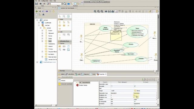This screenshot has width=194, height=109.
Task: Take diagram snapshot with camera icon
Action: (113, 12)
